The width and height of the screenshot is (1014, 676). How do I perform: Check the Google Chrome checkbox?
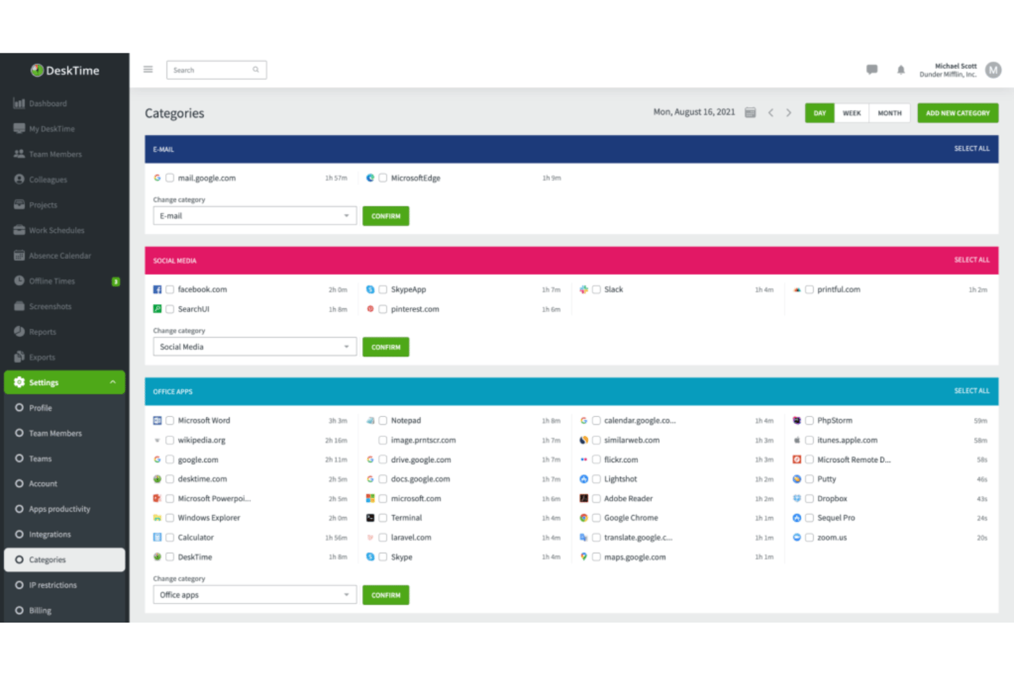click(596, 518)
